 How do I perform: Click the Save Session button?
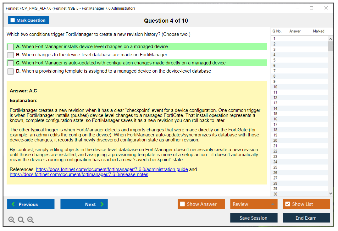(x=254, y=218)
